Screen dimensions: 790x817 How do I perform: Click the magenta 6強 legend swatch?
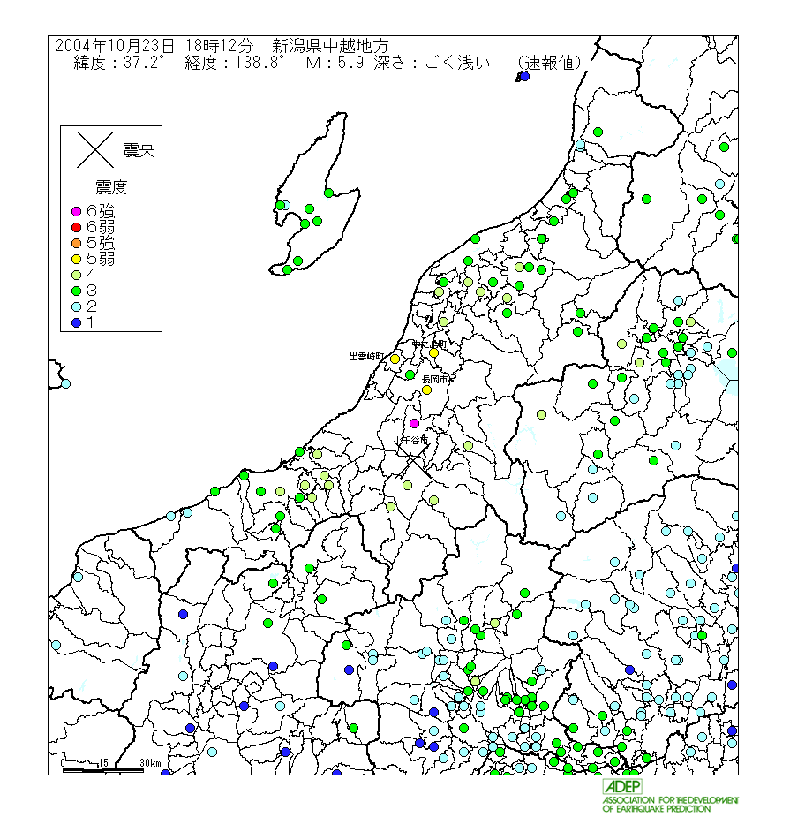[77, 212]
